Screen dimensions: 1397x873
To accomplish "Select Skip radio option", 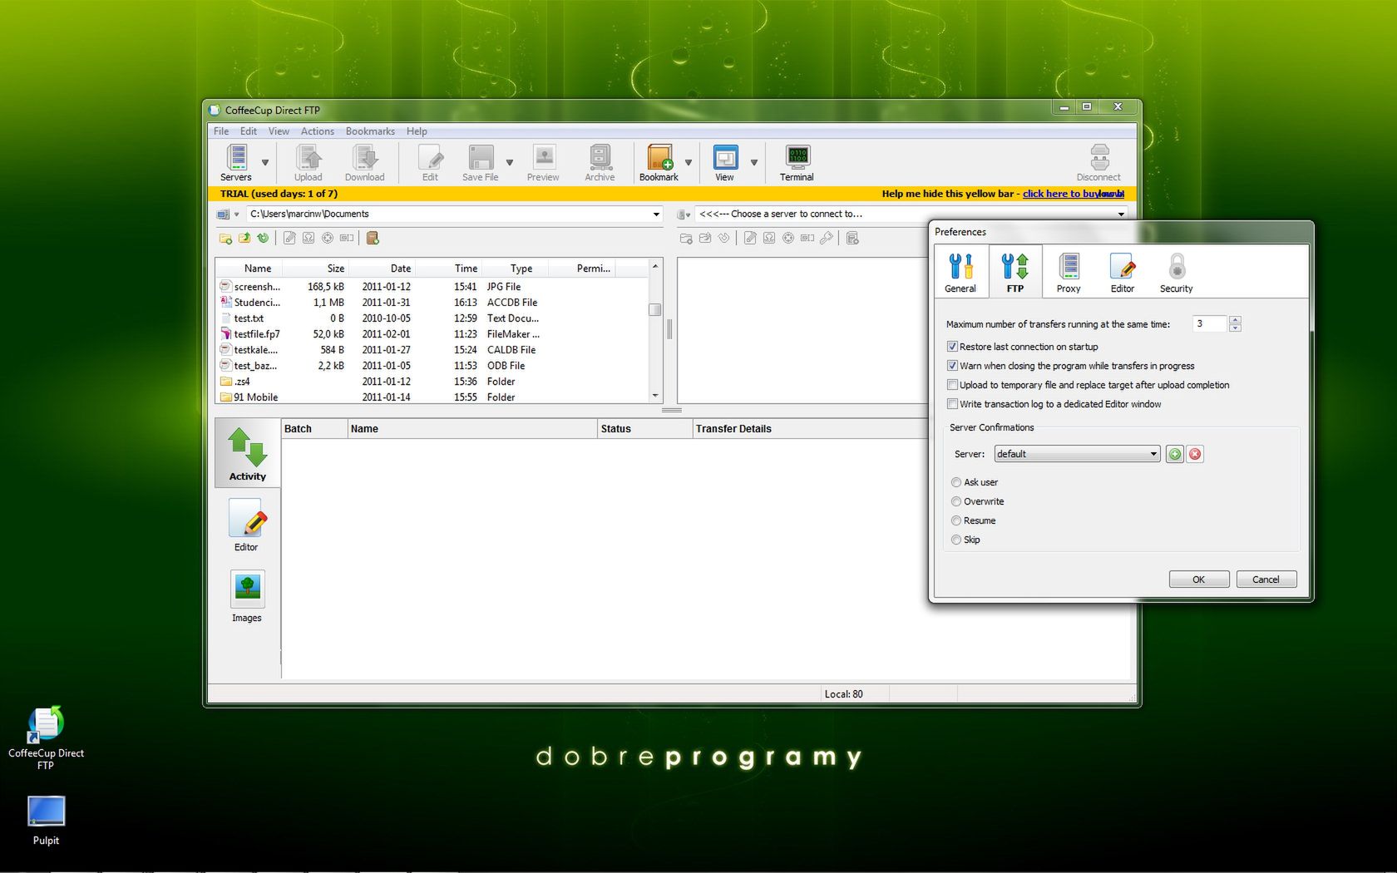I will 956,540.
